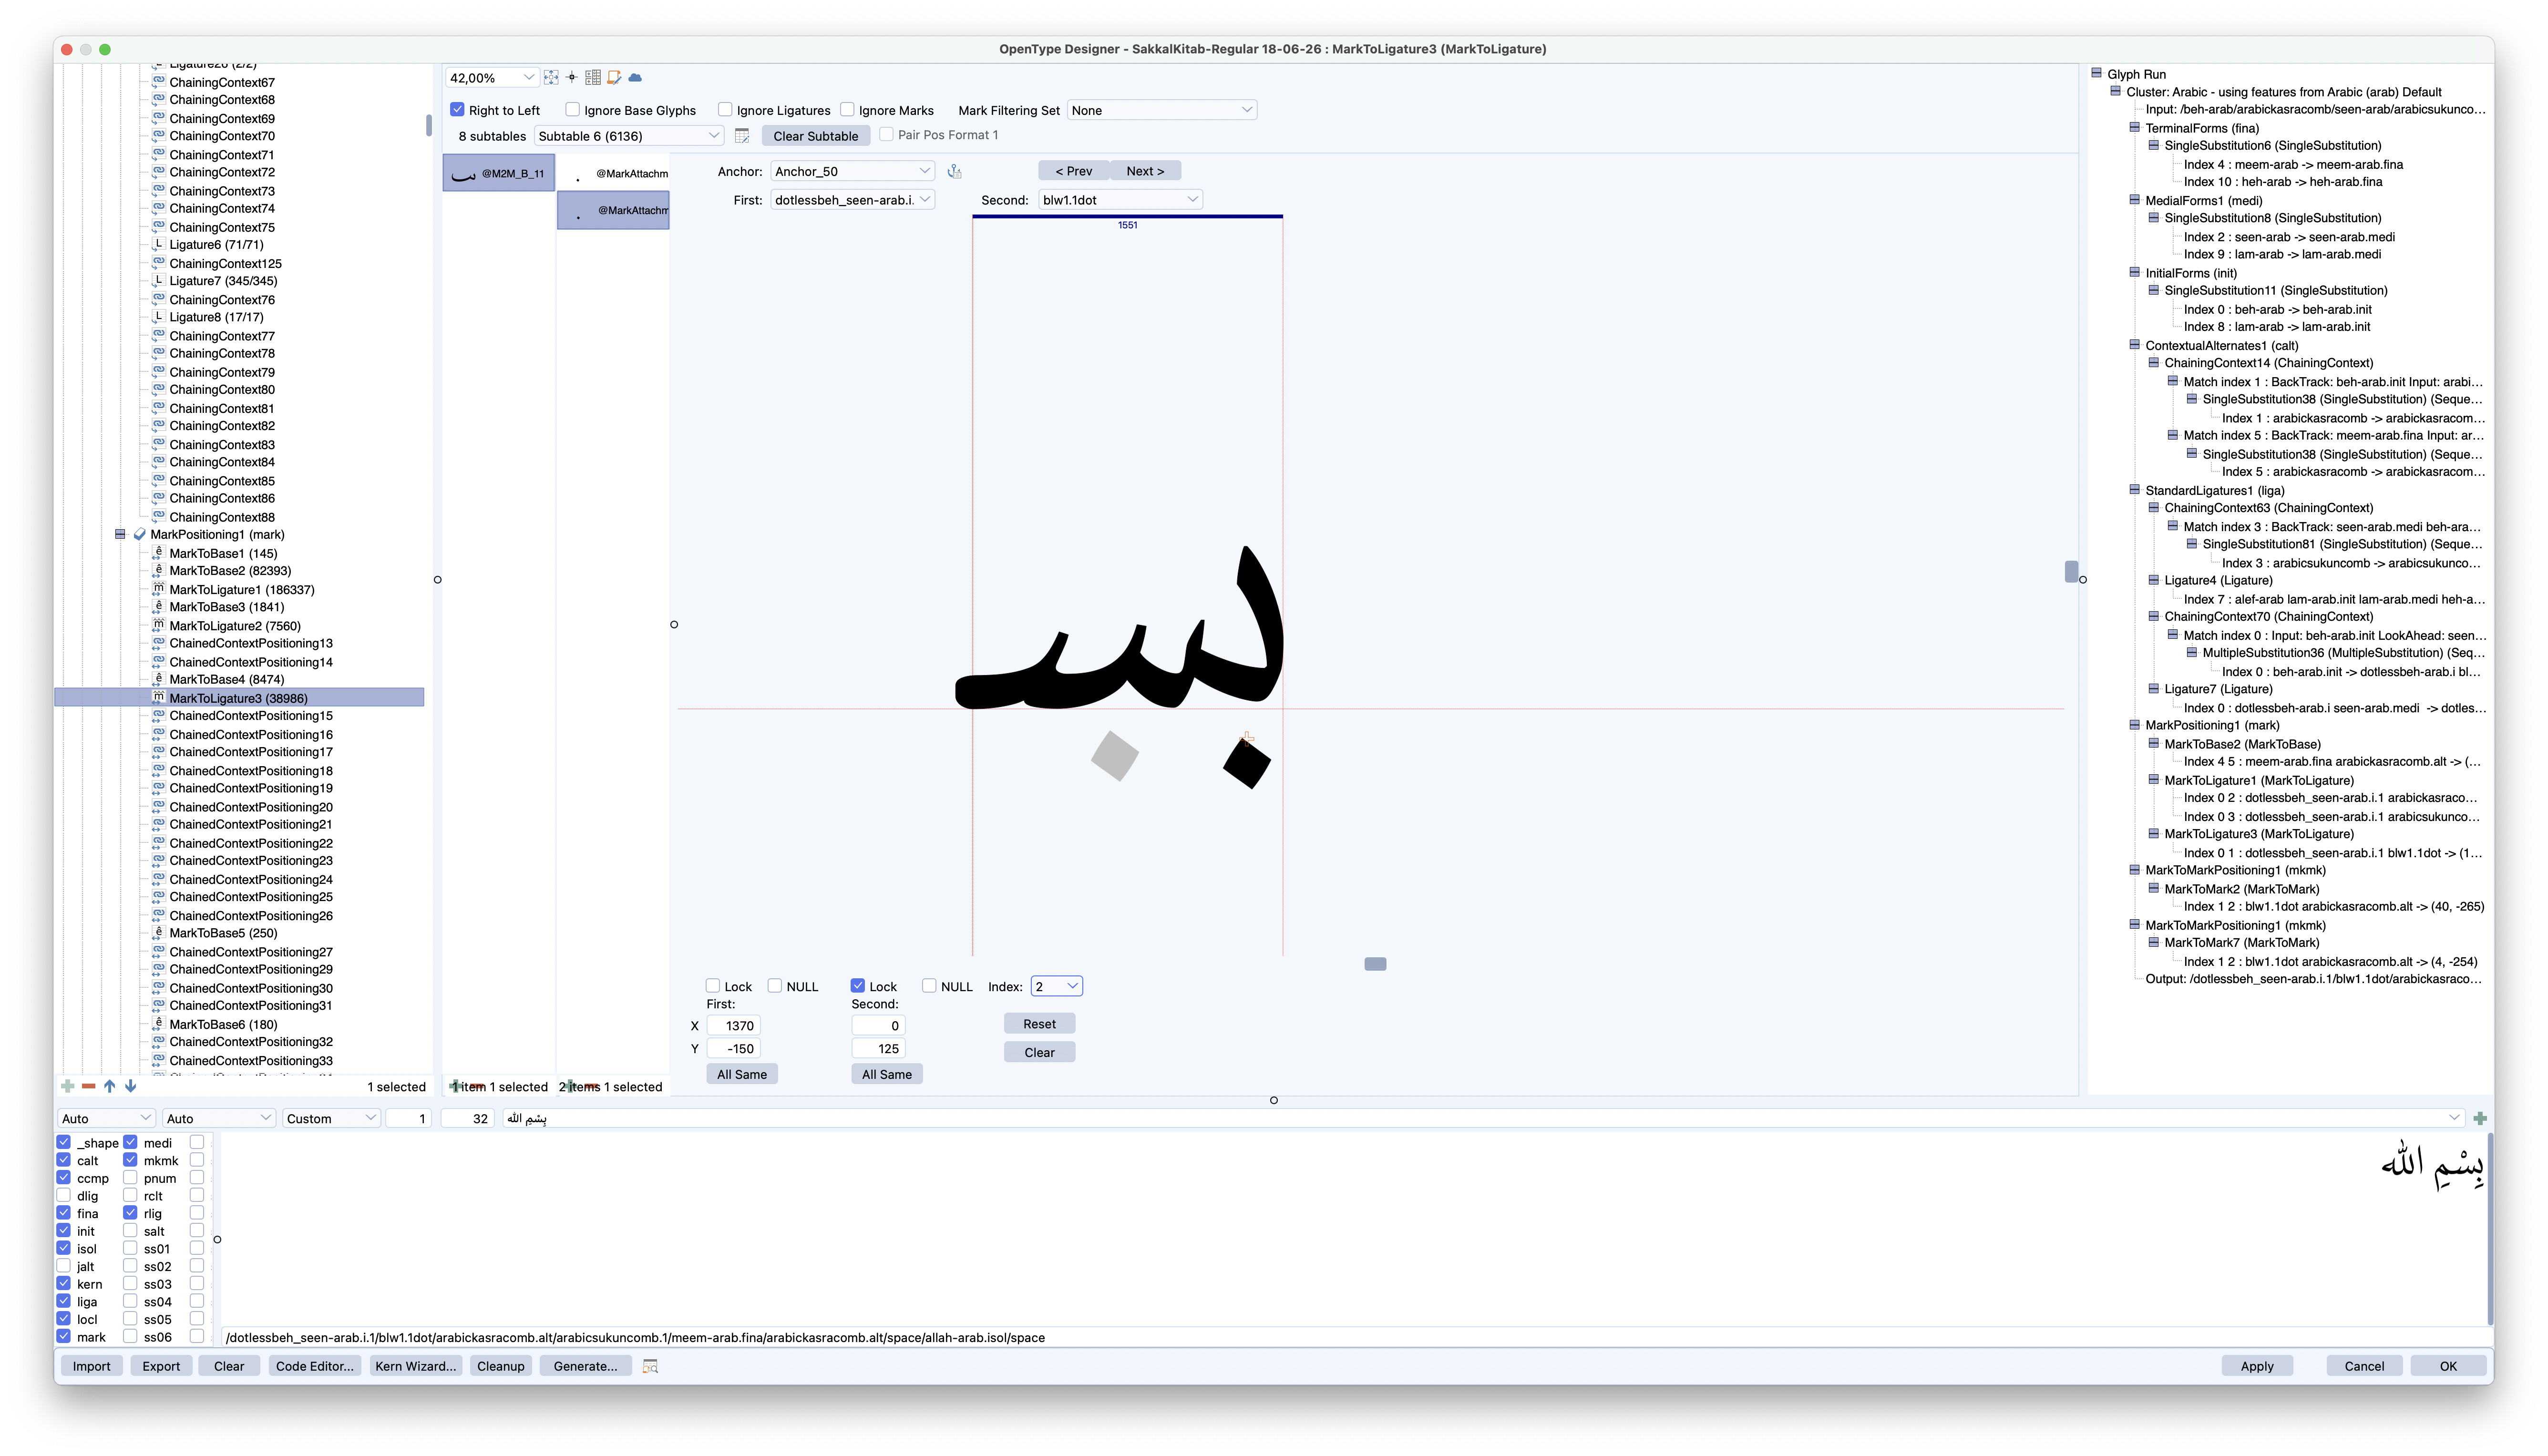Toggle the mkmk feature checkbox
2548x1456 pixels.
coord(130,1160)
